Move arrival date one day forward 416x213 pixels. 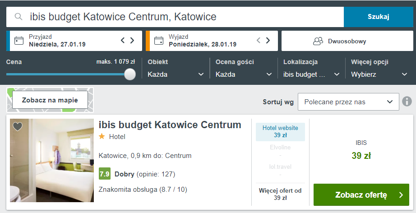click(x=132, y=40)
